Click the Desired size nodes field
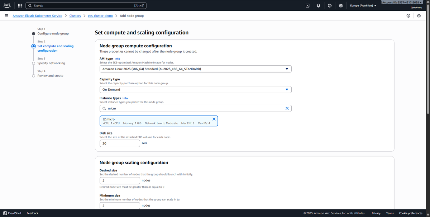430x217 pixels. [120, 180]
